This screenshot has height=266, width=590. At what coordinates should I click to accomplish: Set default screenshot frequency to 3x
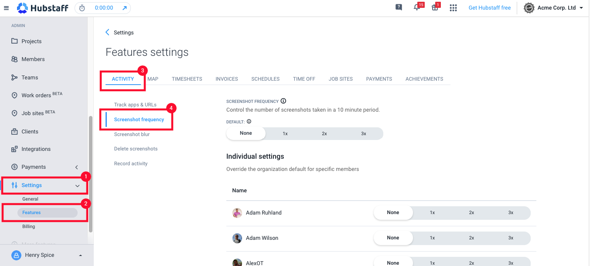(364, 133)
